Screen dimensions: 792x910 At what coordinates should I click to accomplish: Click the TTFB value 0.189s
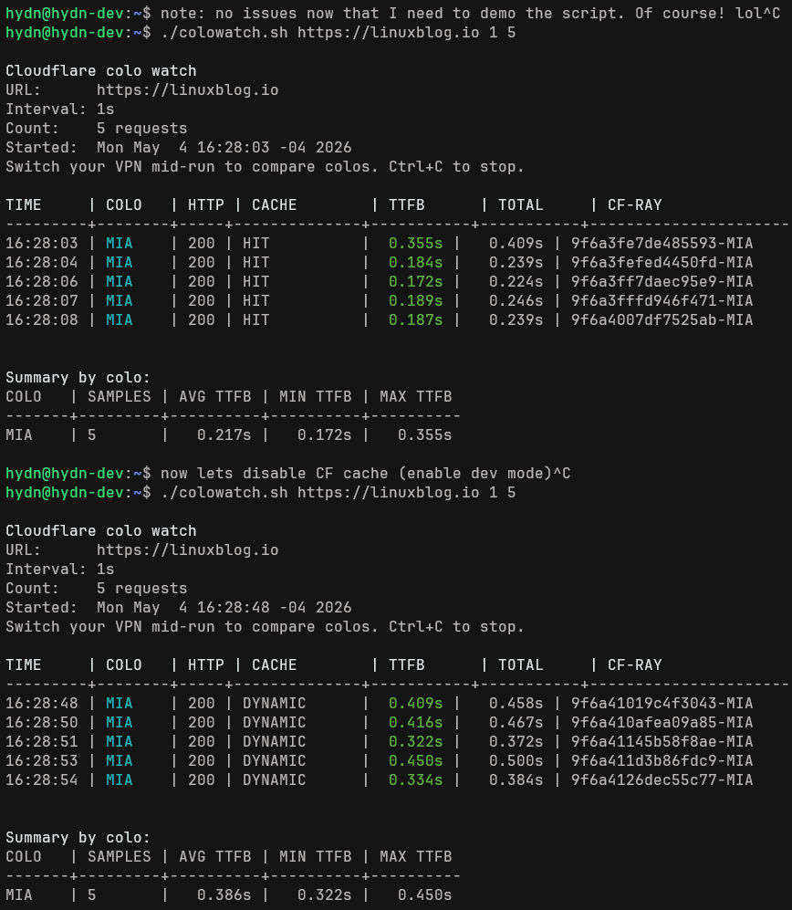[415, 300]
